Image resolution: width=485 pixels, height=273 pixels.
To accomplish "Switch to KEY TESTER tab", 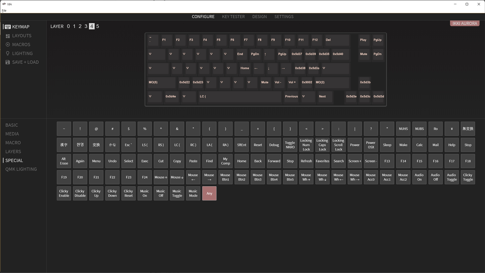I will click(x=233, y=16).
